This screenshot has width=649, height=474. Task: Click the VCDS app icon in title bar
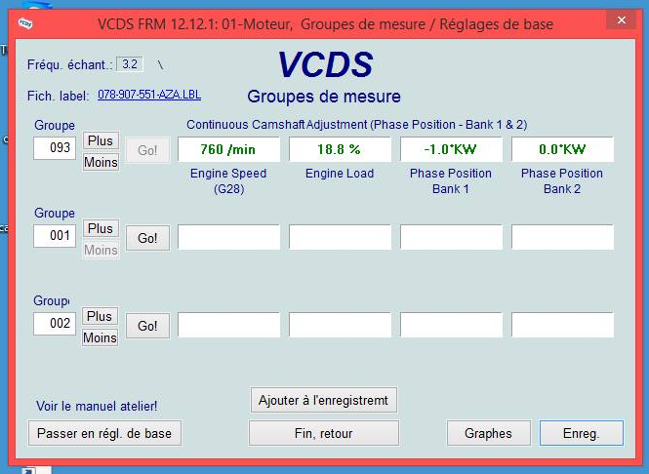[x=25, y=23]
